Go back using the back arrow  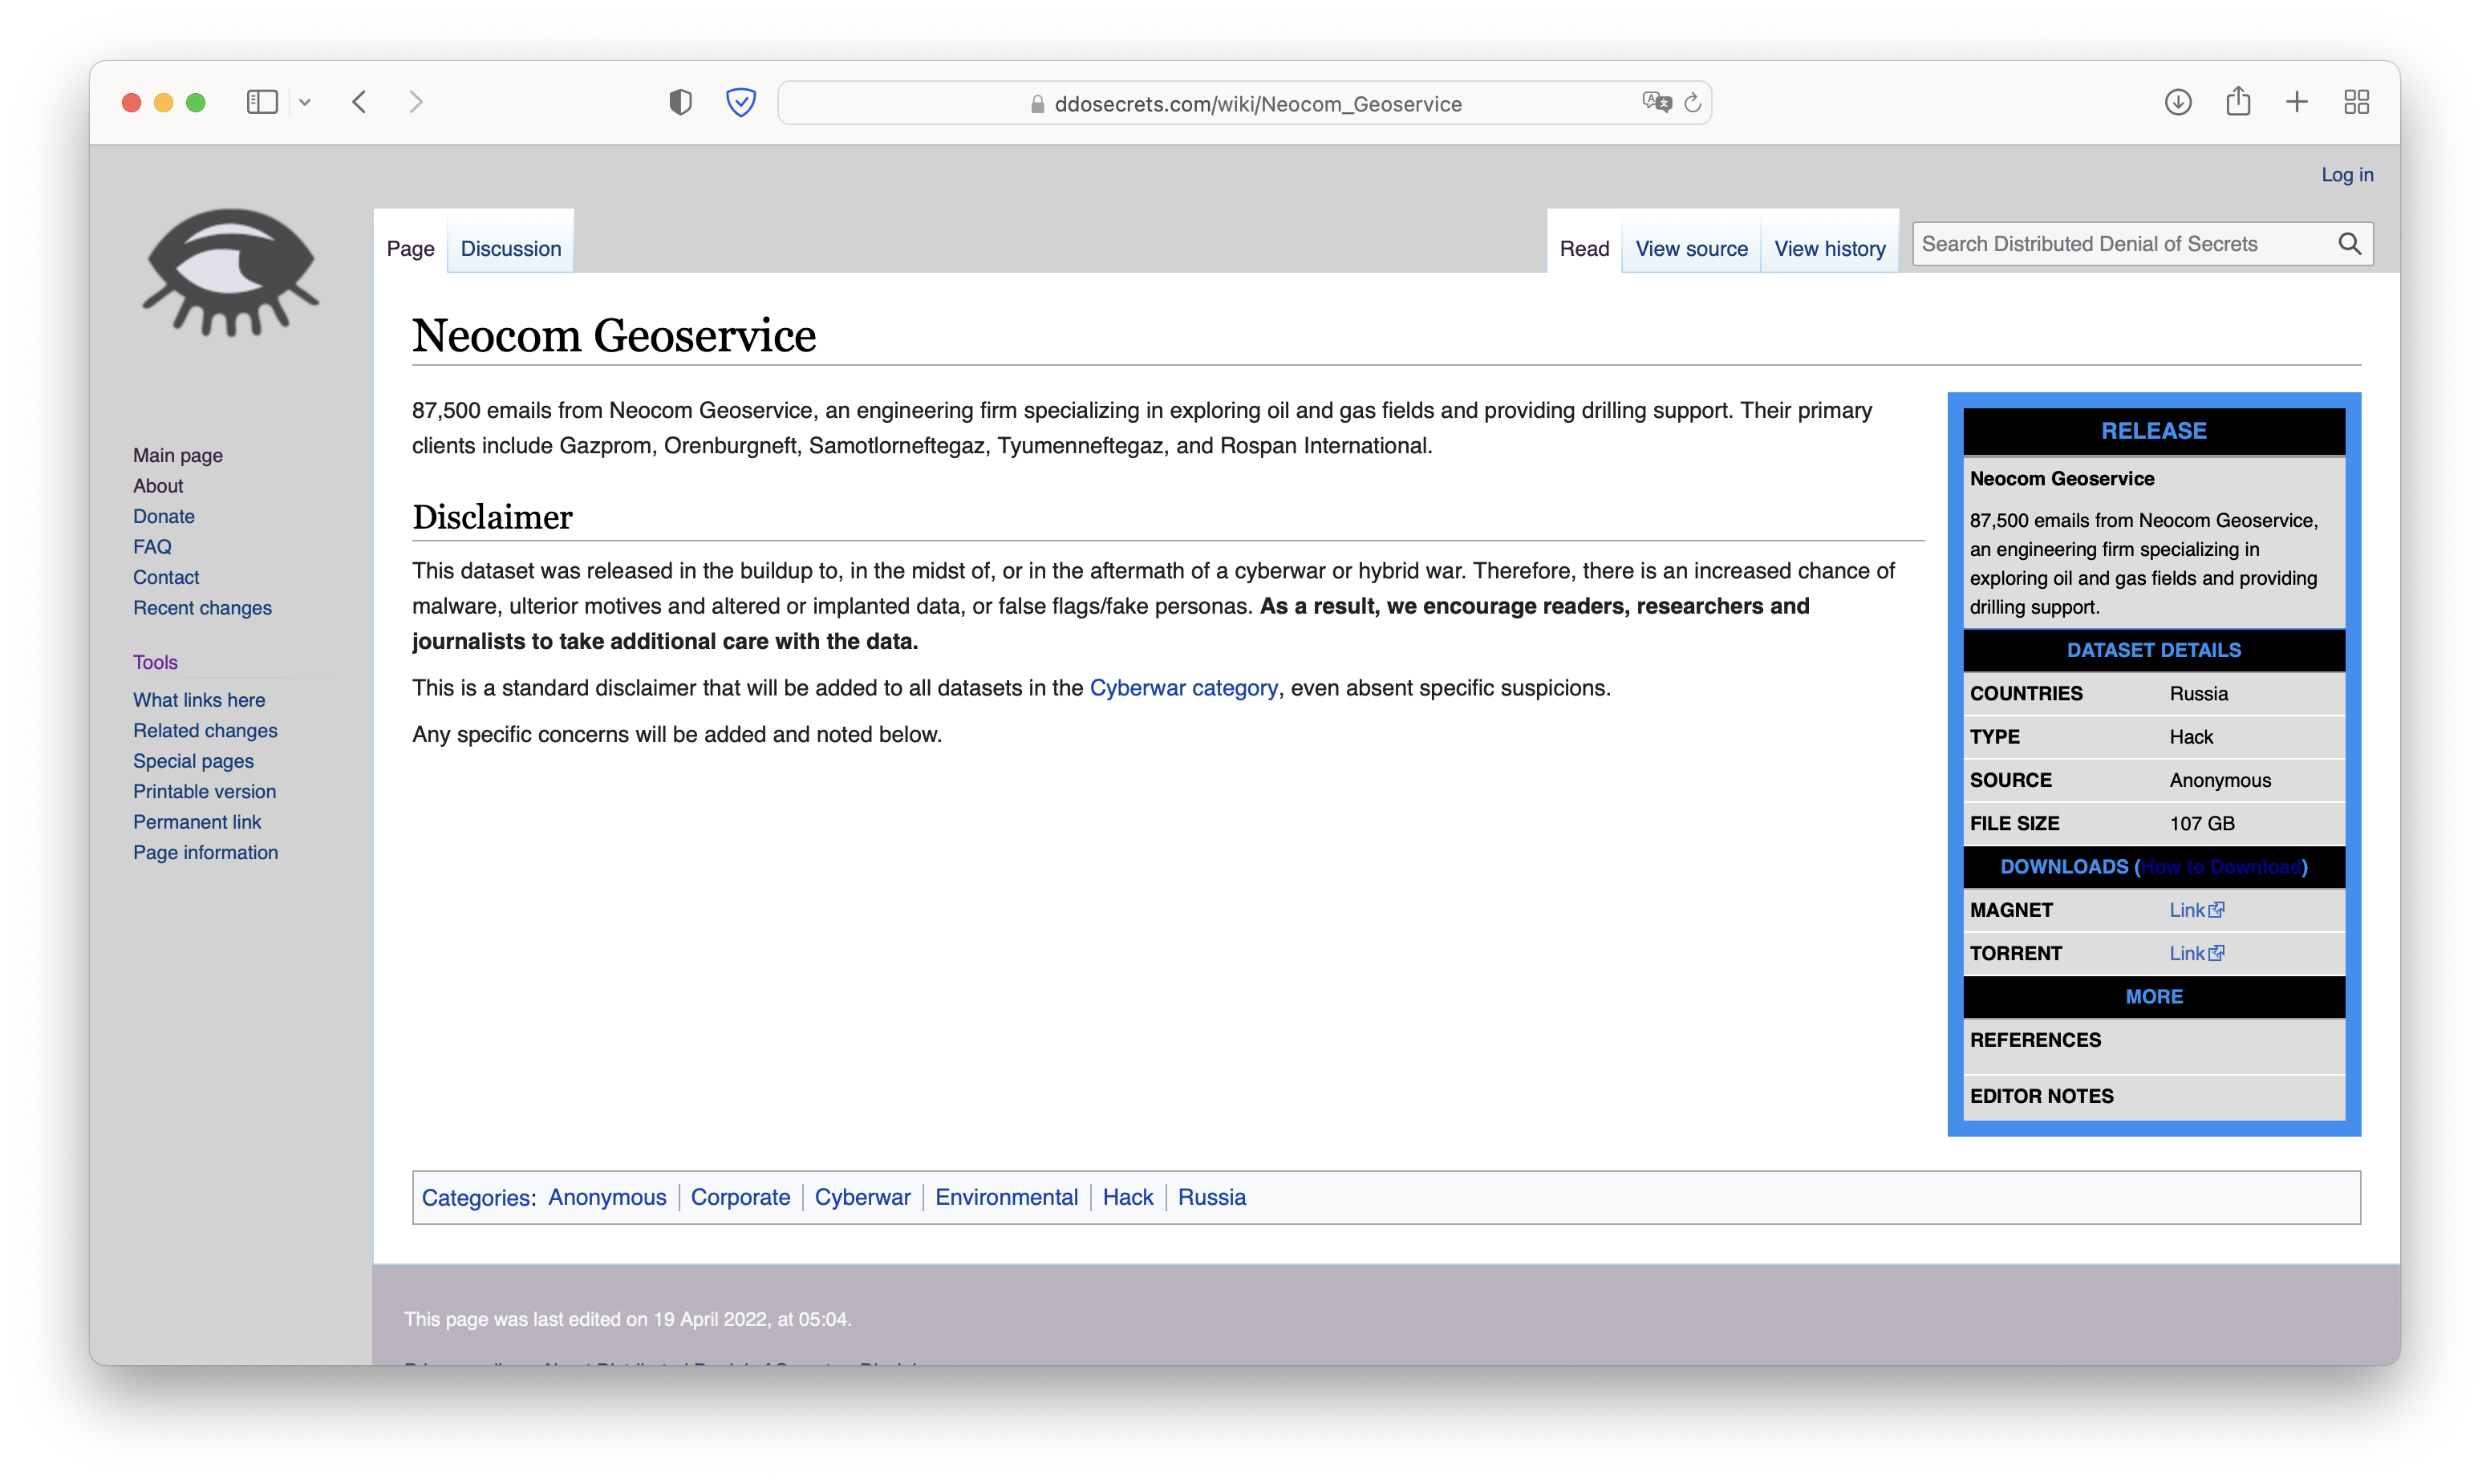click(x=360, y=102)
